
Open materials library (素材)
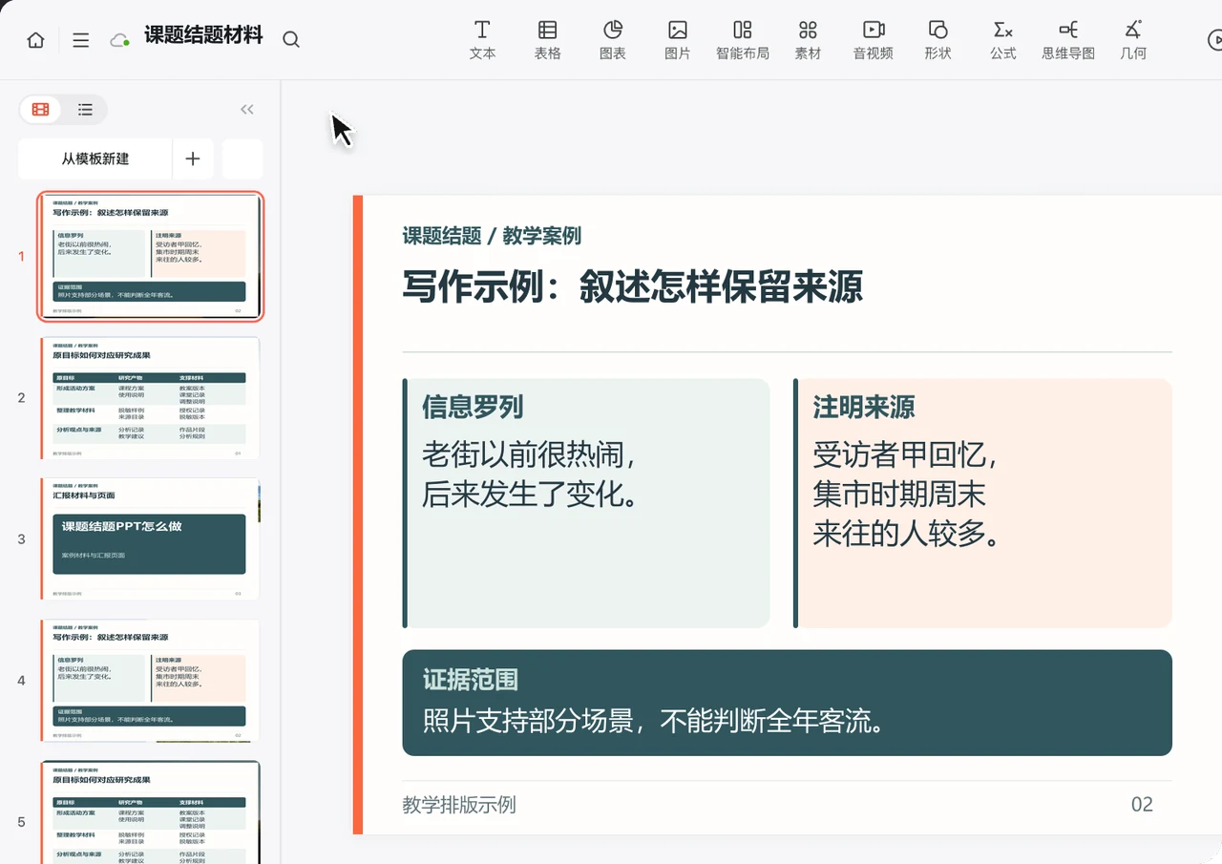point(808,40)
